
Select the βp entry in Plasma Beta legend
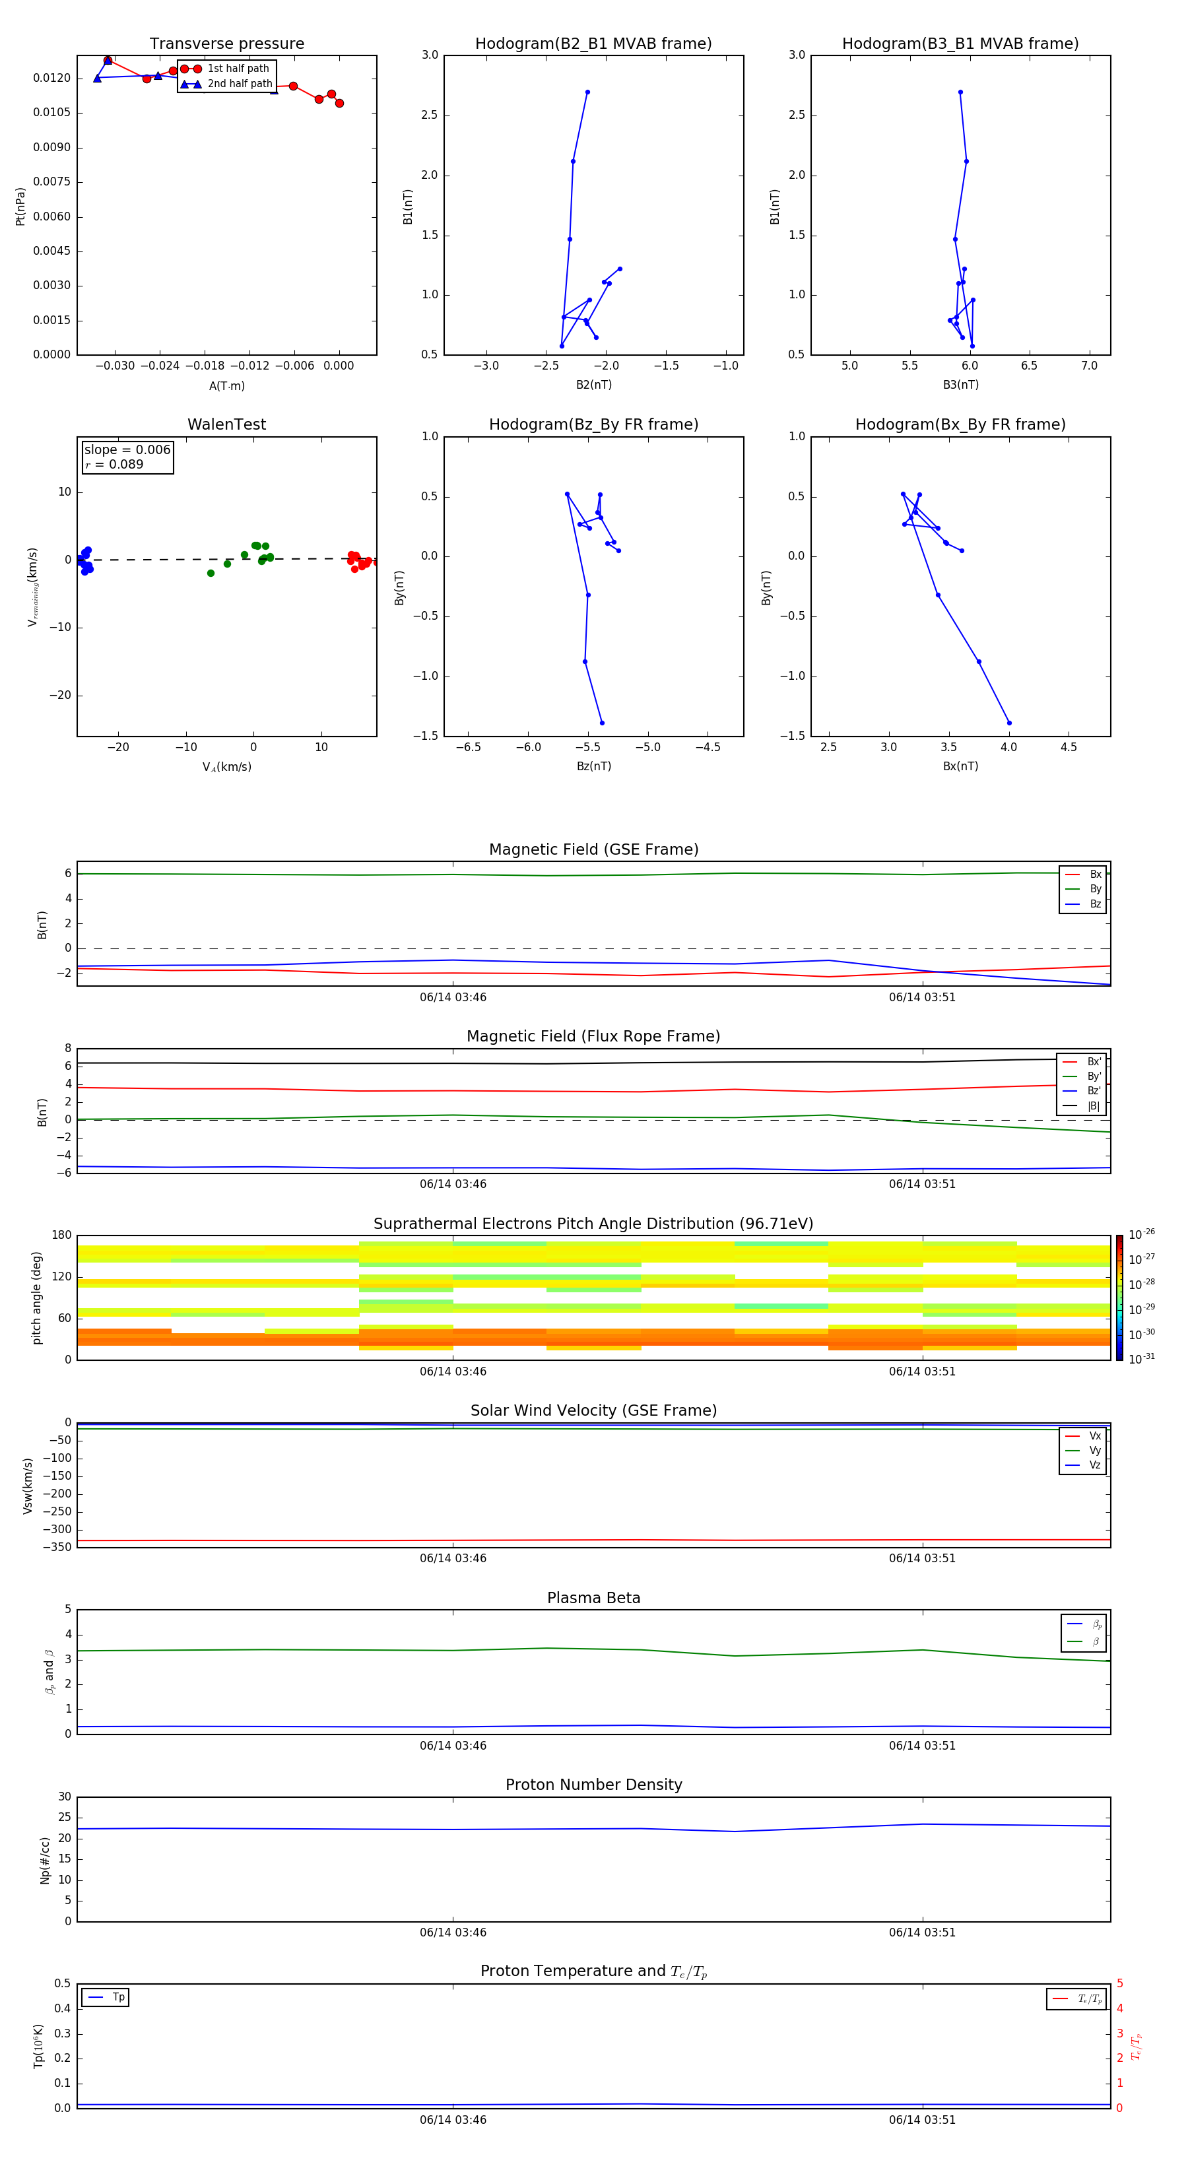point(1084,1624)
